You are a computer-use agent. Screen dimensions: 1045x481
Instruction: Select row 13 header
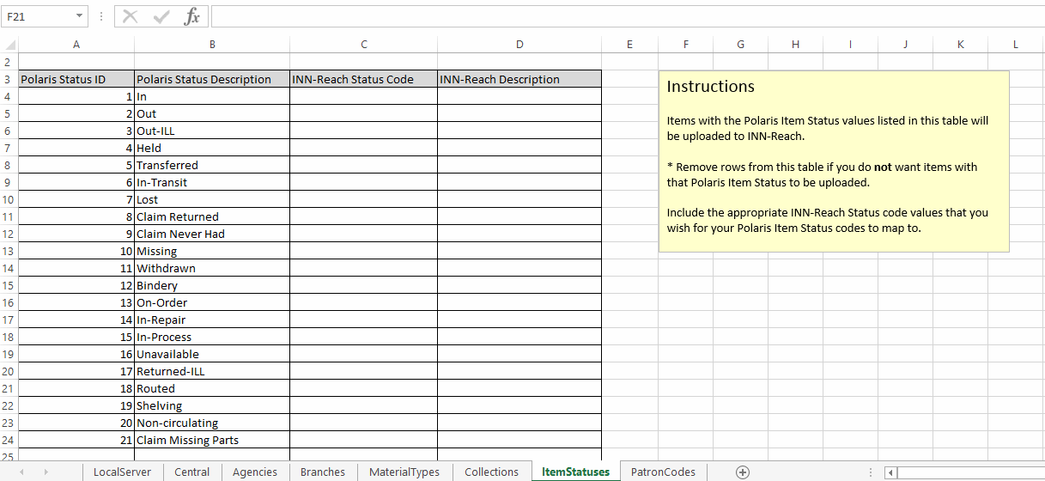tap(9, 251)
